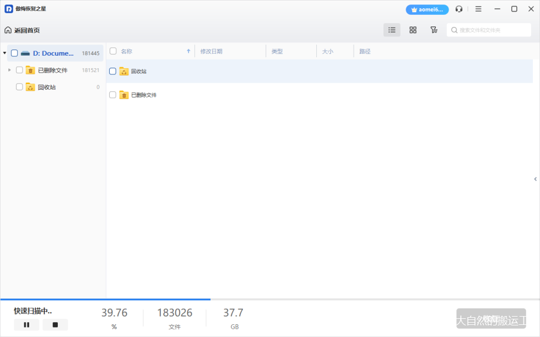
Task: Check the 已删除文件 row checkbox in file list
Action: pos(112,95)
